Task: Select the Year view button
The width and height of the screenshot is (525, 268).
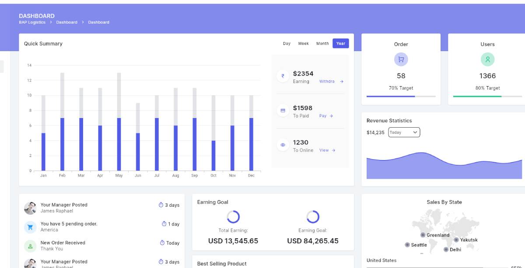Action: point(340,44)
